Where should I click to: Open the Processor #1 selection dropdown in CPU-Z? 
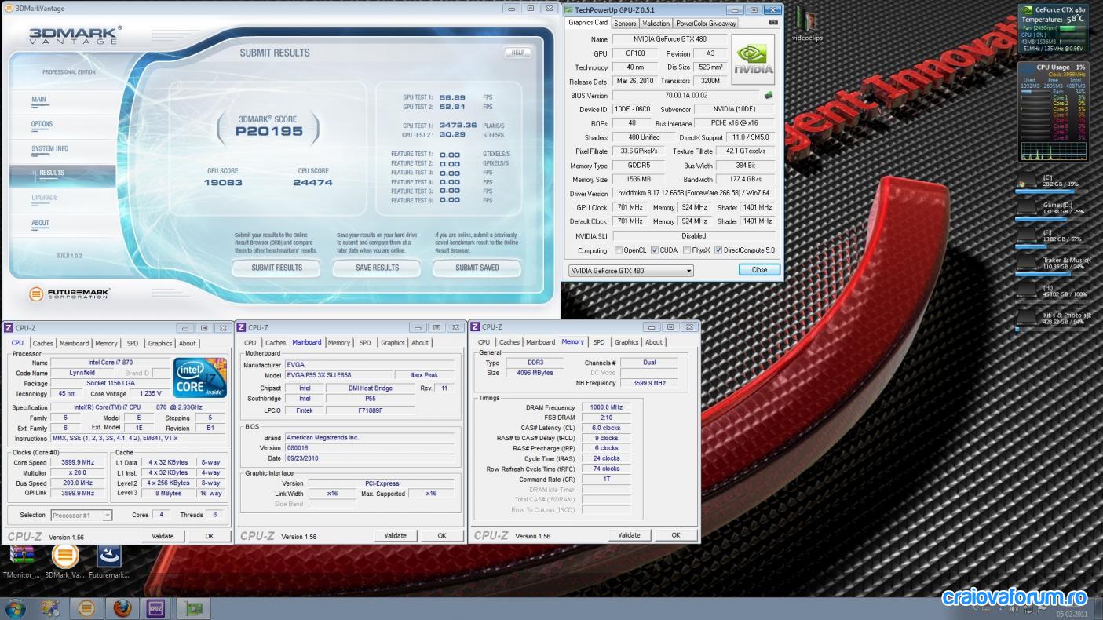click(x=82, y=515)
